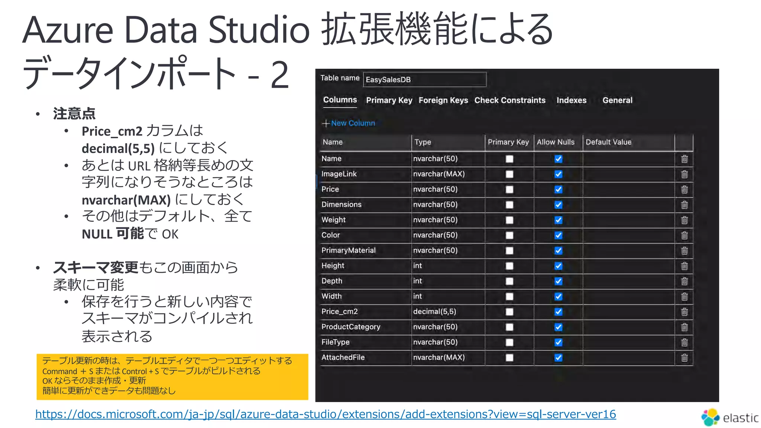
Task: Open the docs.microsoft.com add-extensions link
Action: tap(326, 414)
